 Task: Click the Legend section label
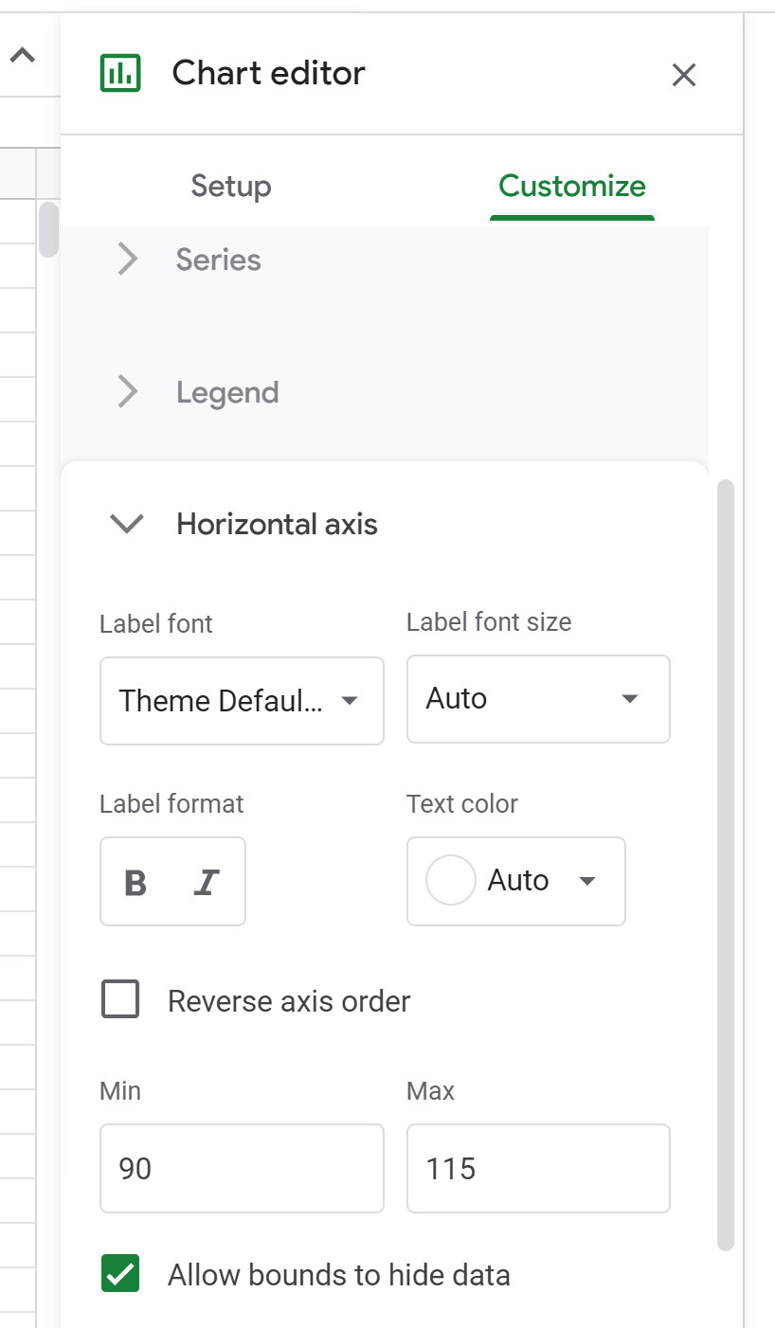(x=227, y=392)
